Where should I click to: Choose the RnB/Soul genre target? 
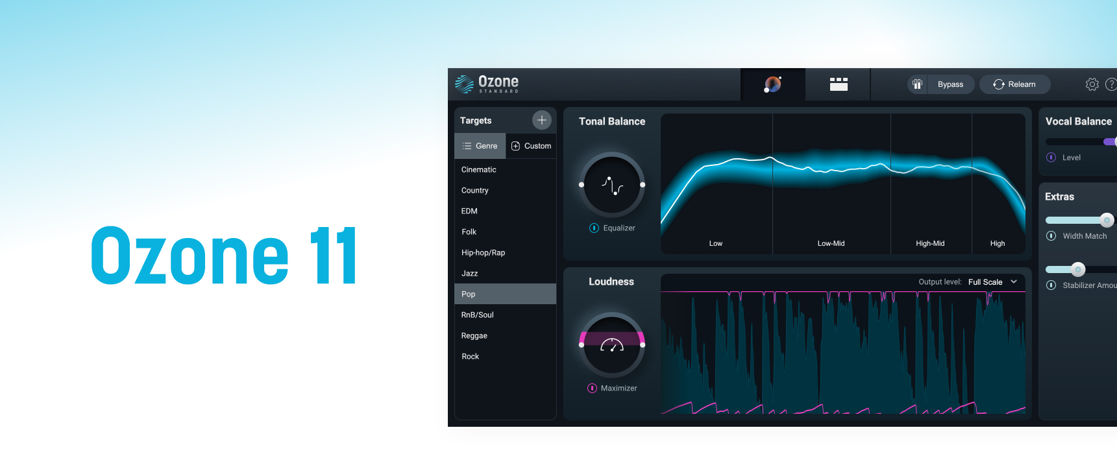coord(505,315)
